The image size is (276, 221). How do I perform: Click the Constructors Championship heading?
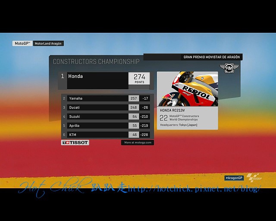pyautogui.click(x=96, y=61)
